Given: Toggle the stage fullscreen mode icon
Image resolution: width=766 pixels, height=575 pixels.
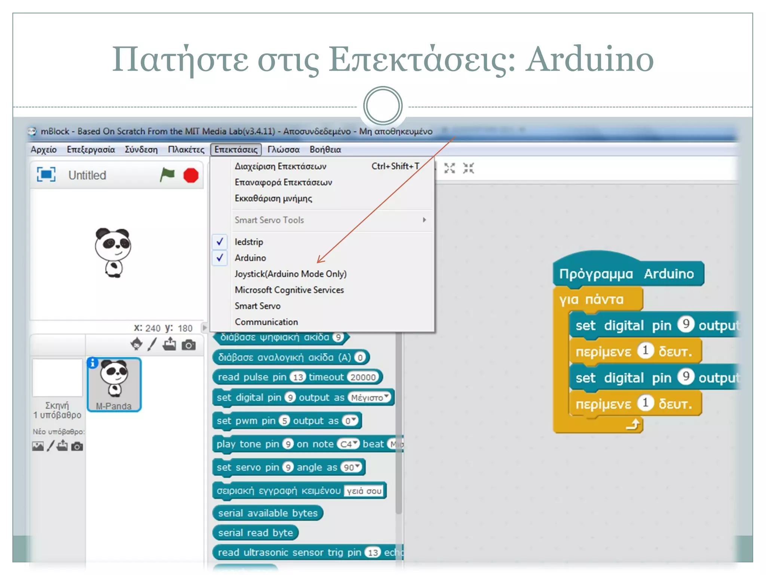Looking at the screenshot, I should click(46, 174).
